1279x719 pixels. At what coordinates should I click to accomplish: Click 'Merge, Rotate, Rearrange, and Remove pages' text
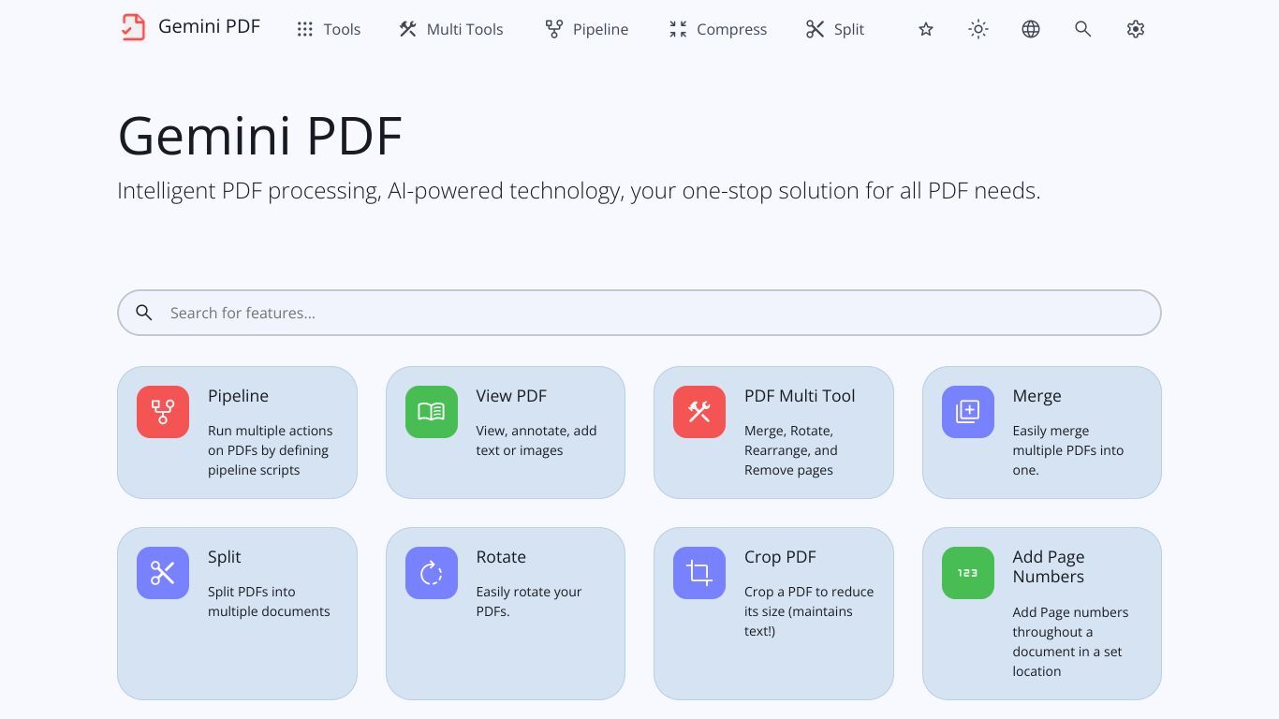click(791, 450)
